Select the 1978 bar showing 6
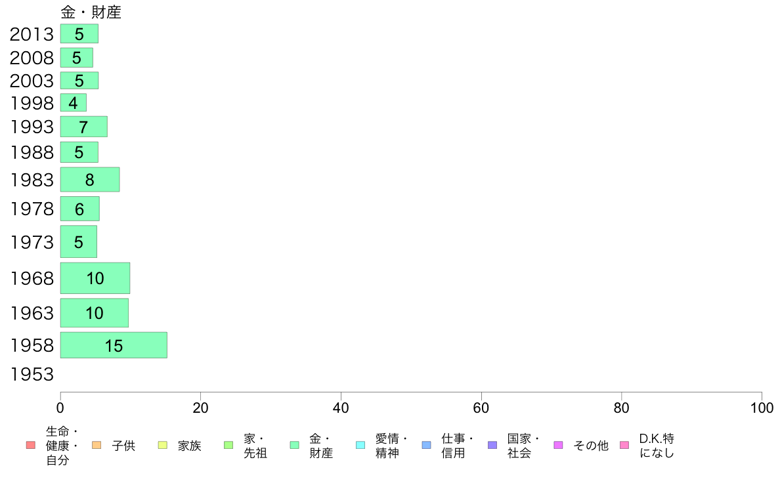This screenshot has width=780, height=483. pyautogui.click(x=80, y=209)
